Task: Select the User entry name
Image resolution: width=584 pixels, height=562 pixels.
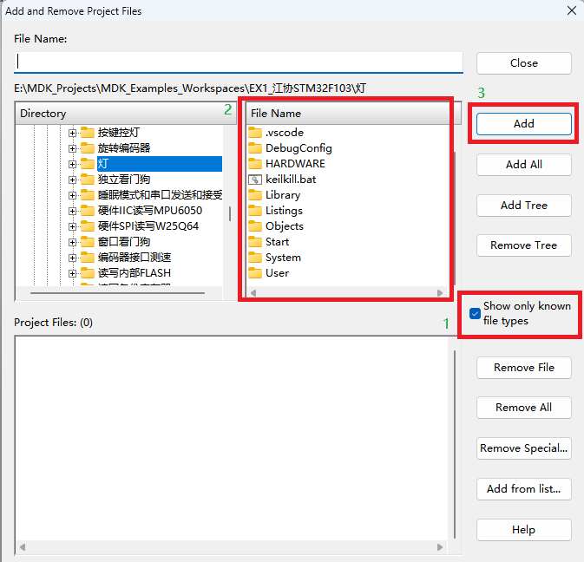Action: [277, 273]
